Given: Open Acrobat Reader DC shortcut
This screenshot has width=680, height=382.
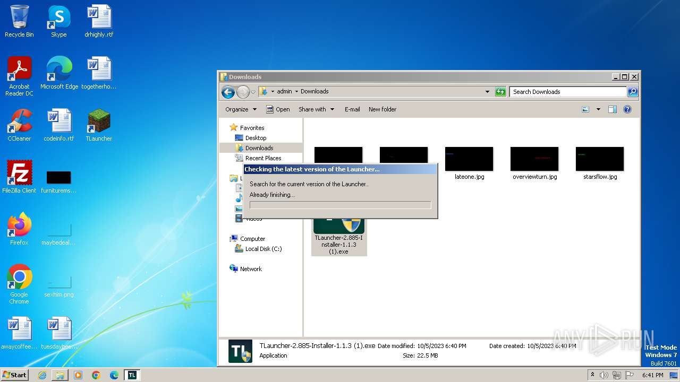Looking at the screenshot, I should point(19,76).
